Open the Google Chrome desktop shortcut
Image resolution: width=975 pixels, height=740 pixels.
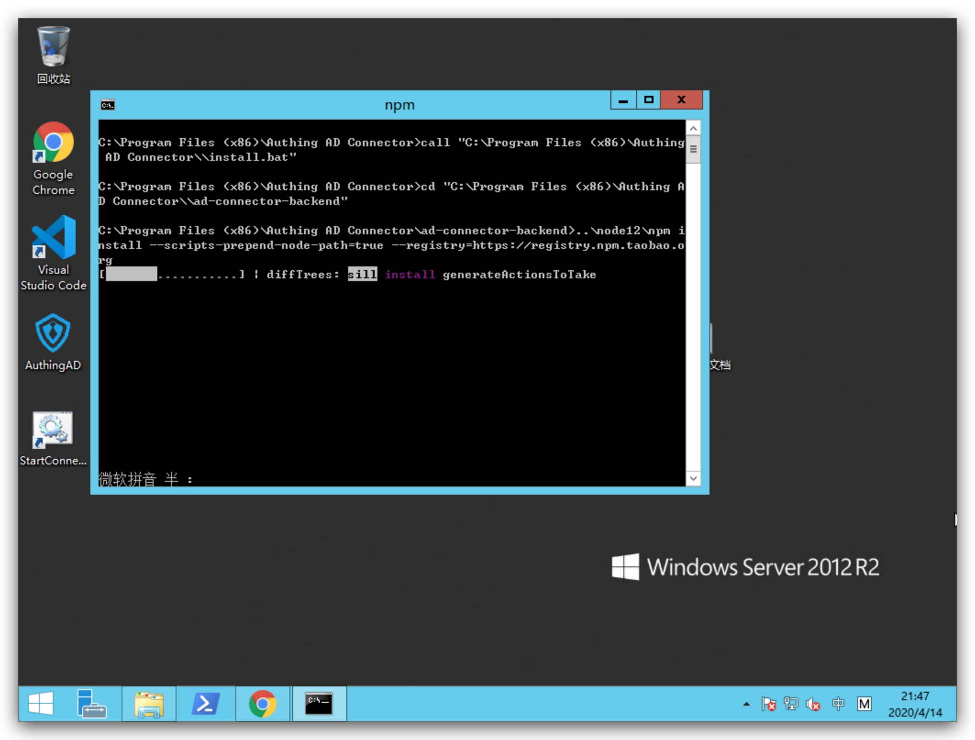53,143
